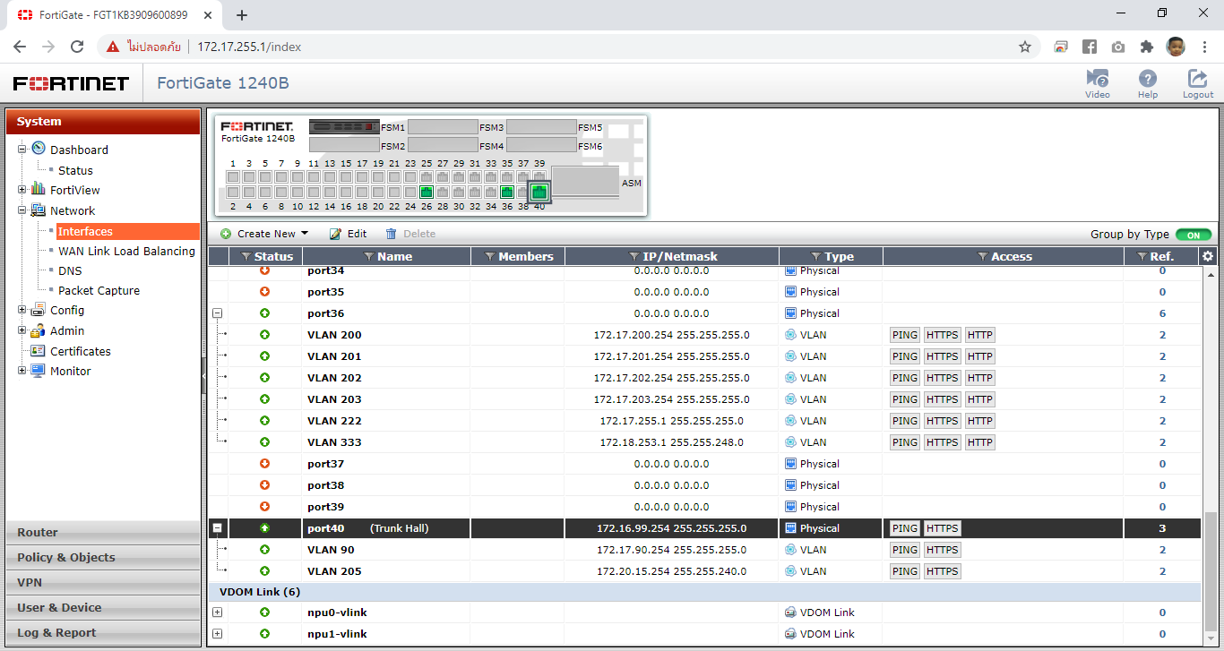Image resolution: width=1224 pixels, height=651 pixels.
Task: Select VLAN 333 interface name
Action: 334,442
